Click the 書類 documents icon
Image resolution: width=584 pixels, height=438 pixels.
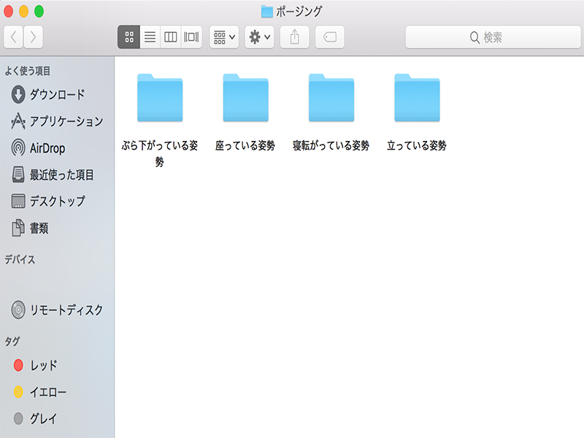tap(18, 228)
